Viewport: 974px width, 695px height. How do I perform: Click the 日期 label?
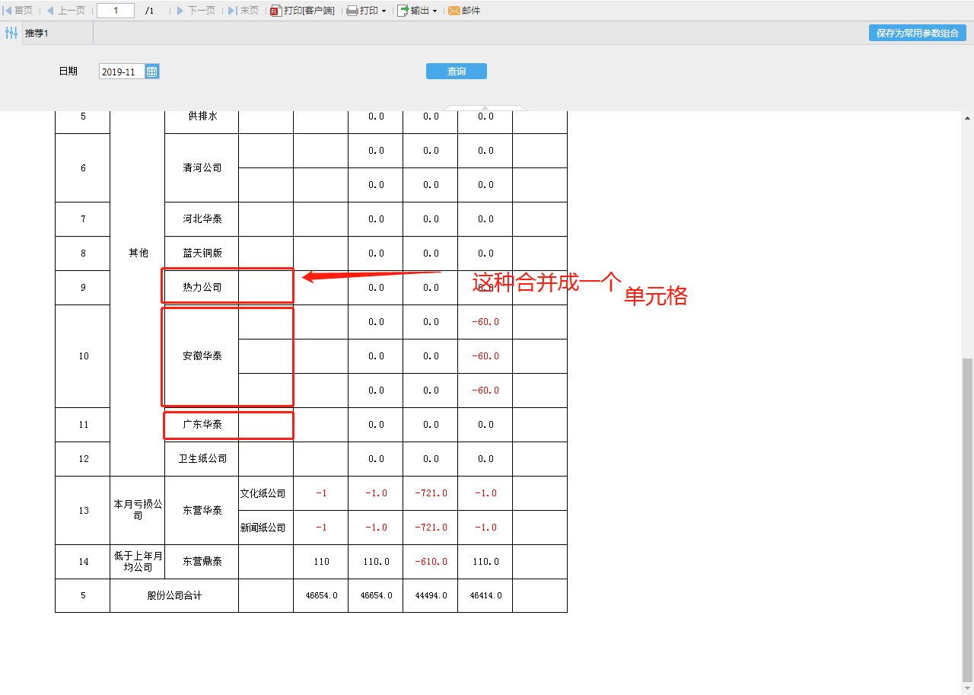tap(68, 72)
